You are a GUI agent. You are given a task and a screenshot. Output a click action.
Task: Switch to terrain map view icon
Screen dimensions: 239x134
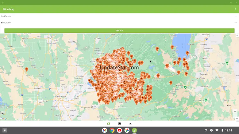(x=130, y=124)
